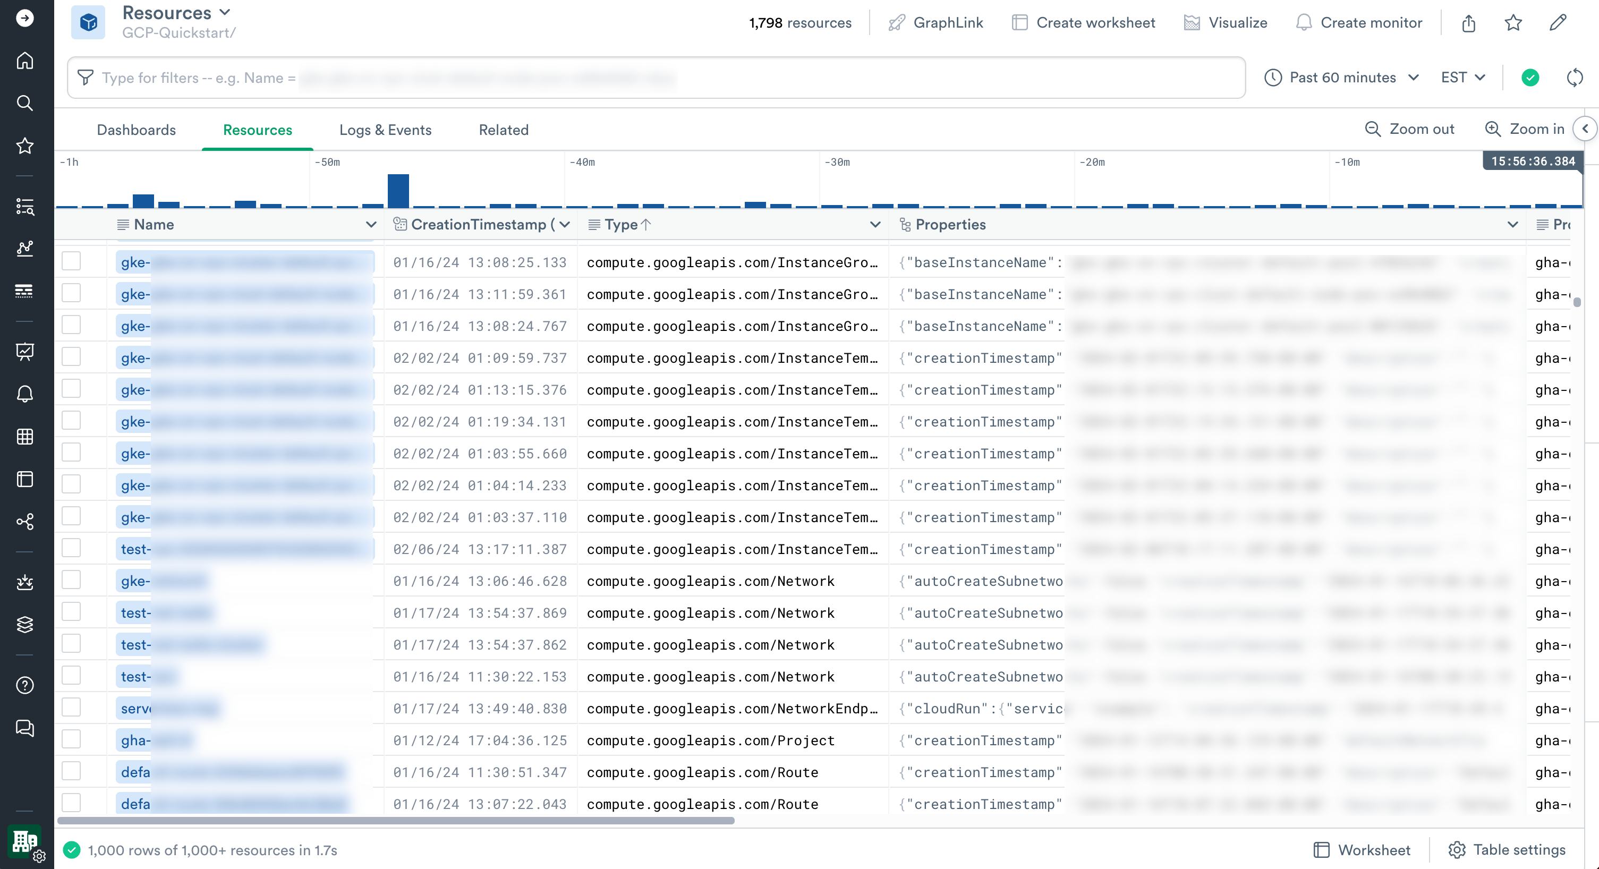This screenshot has width=1599, height=869.
Task: Check the first gke- InstanceGroup row checkbox
Action: pos(71,261)
